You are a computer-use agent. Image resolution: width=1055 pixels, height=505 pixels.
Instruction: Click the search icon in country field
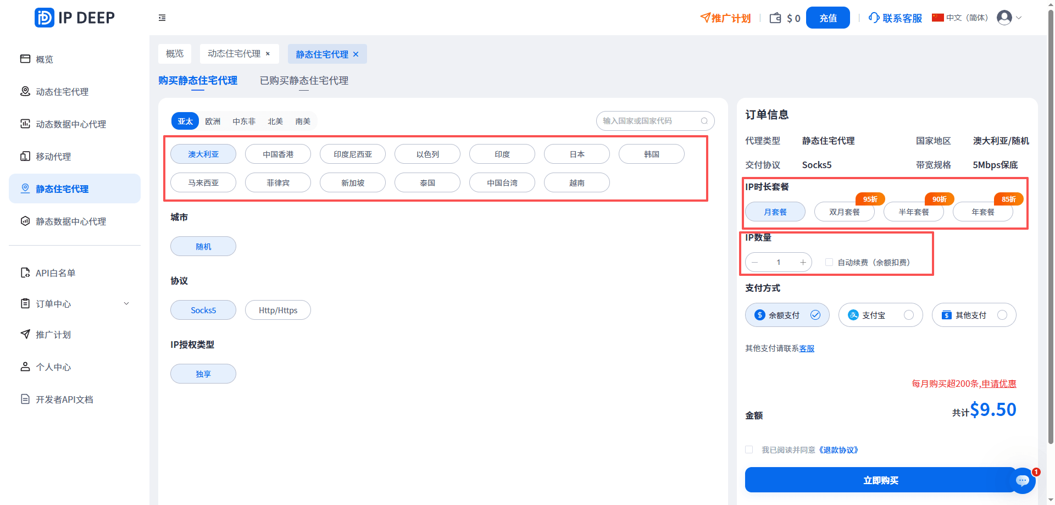click(704, 121)
